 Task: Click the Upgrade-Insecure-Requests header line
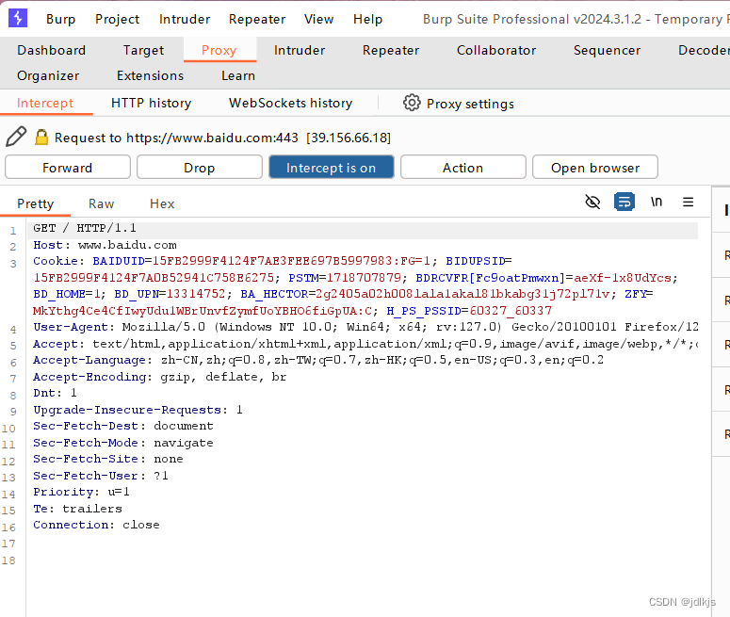coord(138,410)
